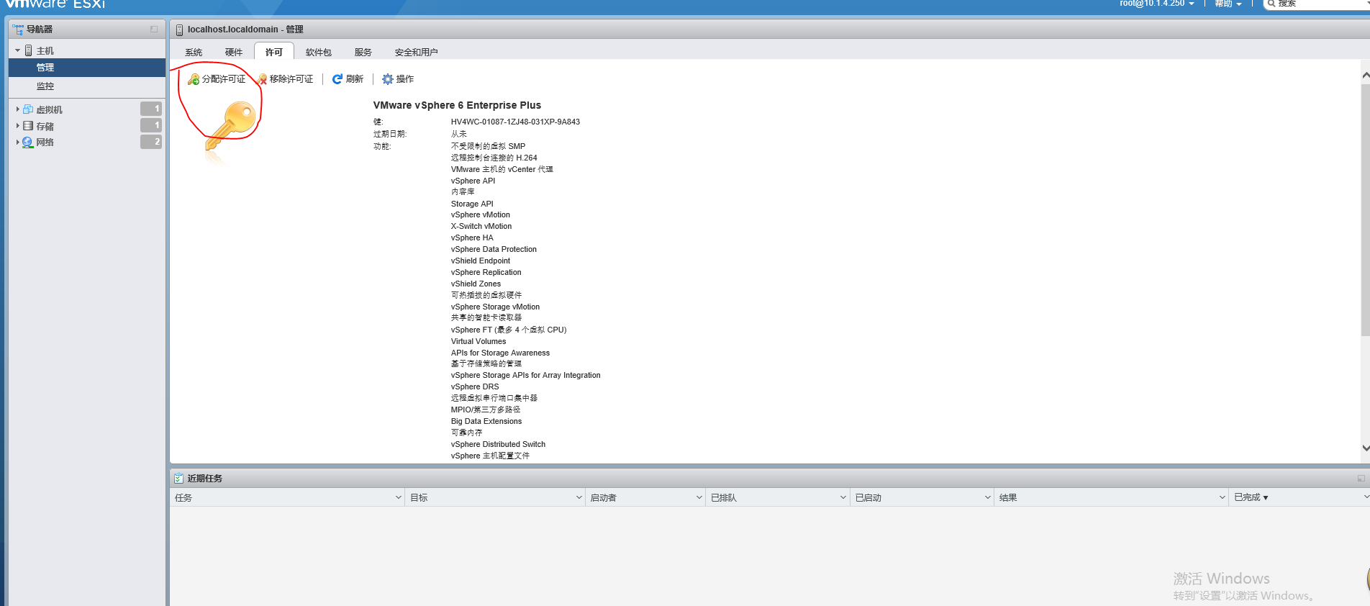Viewport: 1370px width, 606px height.
Task: Open the Started (已启动) column dropdown arrow
Action: click(x=988, y=497)
